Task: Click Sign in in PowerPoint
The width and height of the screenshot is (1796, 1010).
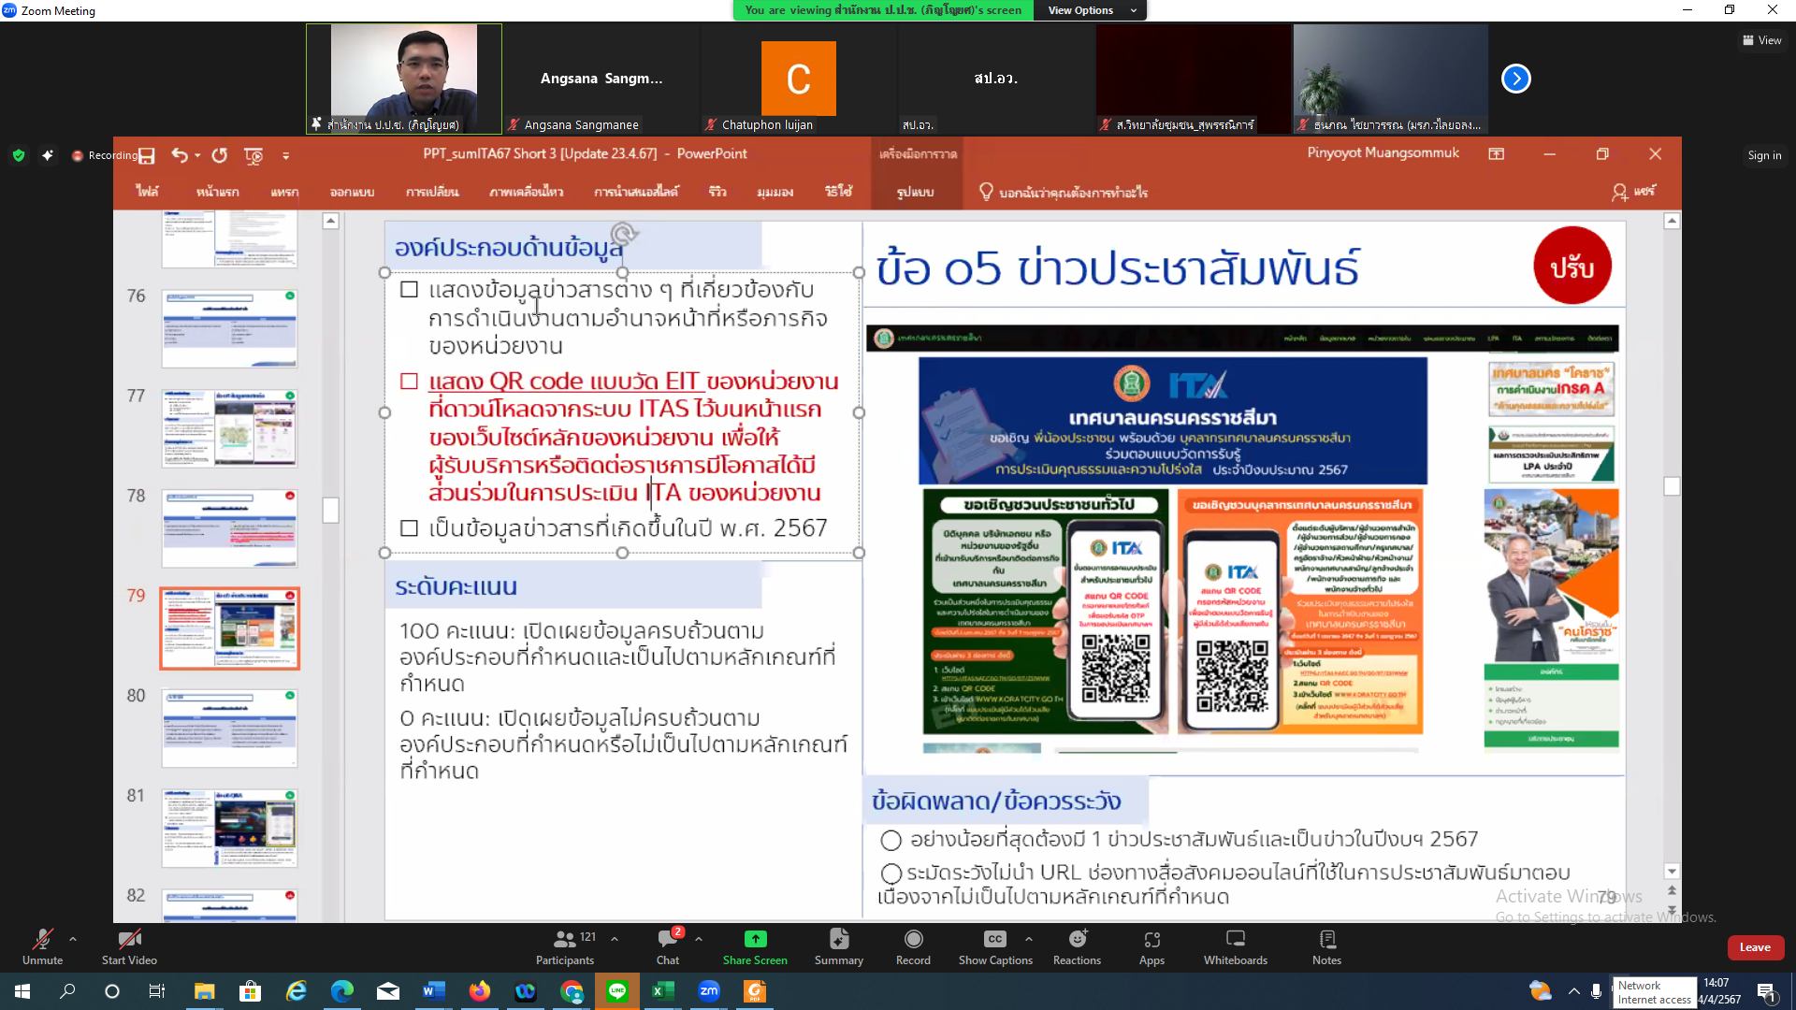Action: click(1764, 155)
